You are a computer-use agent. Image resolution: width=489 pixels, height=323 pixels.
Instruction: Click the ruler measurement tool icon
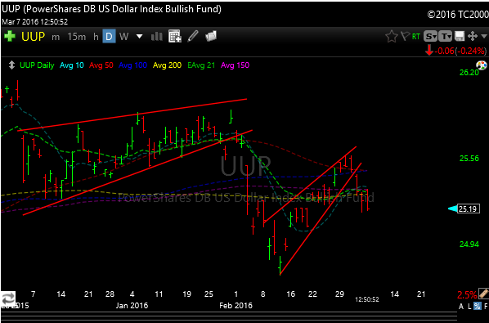pyautogui.click(x=483, y=293)
